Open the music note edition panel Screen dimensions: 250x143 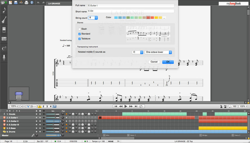(x=4, y=10)
